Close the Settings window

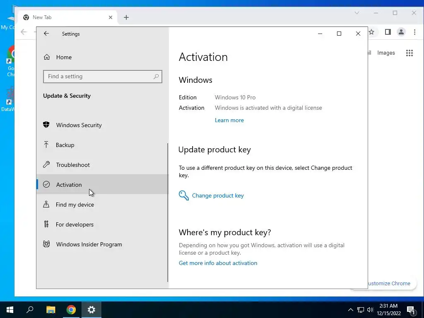pyautogui.click(x=358, y=34)
